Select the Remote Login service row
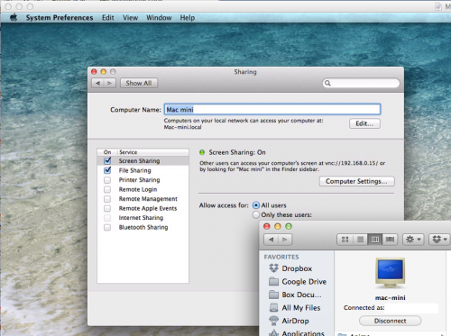The image size is (451, 336). pyautogui.click(x=143, y=189)
